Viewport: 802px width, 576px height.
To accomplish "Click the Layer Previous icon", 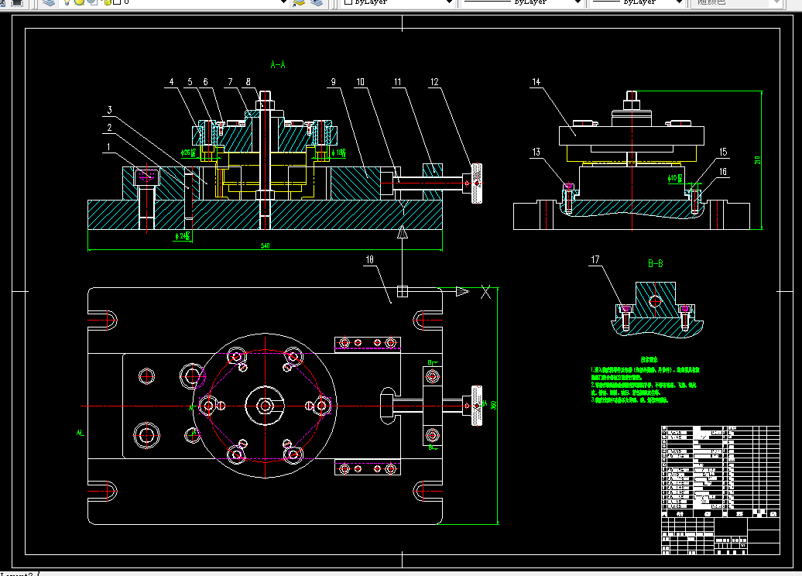I will (x=317, y=2).
